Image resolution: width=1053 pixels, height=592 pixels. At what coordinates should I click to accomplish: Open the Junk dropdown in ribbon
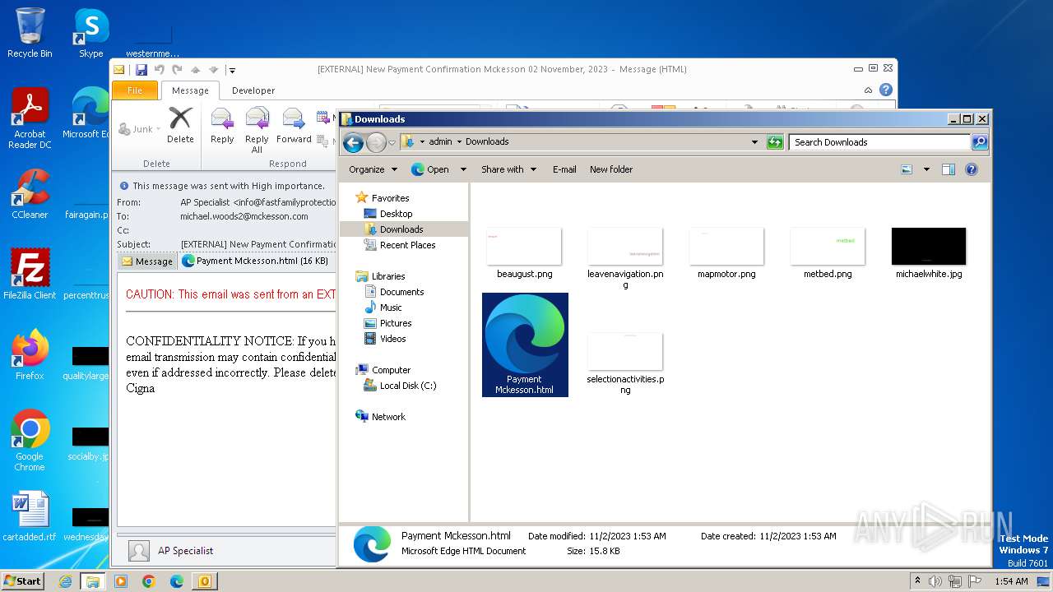point(140,129)
